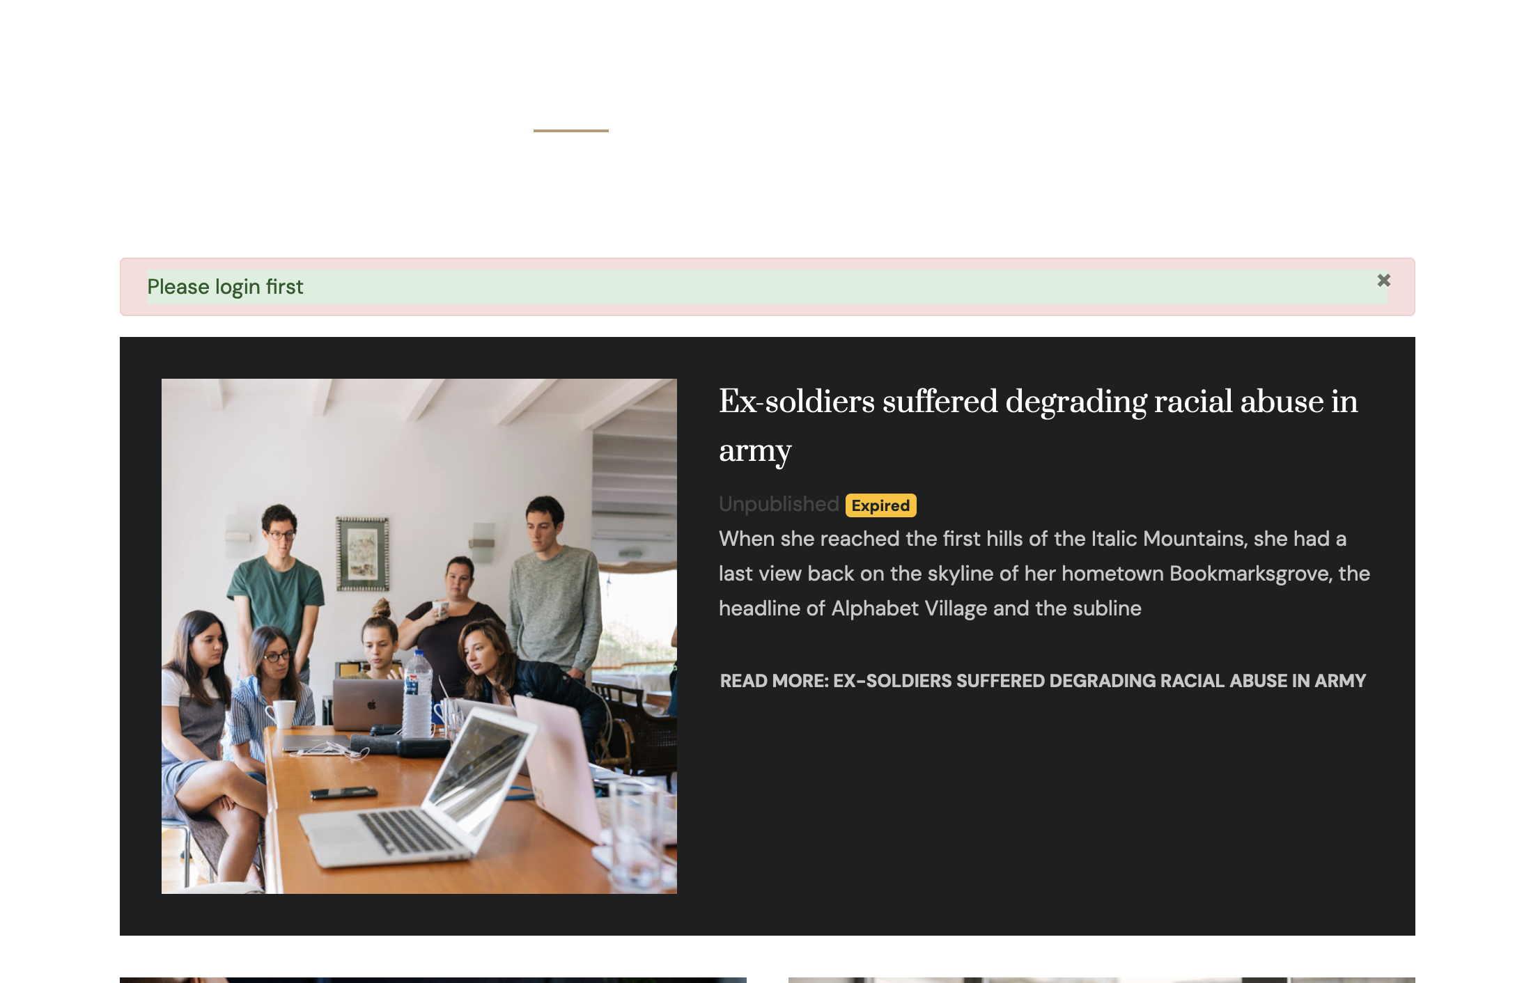Click the 'Please login first' message text

click(225, 287)
